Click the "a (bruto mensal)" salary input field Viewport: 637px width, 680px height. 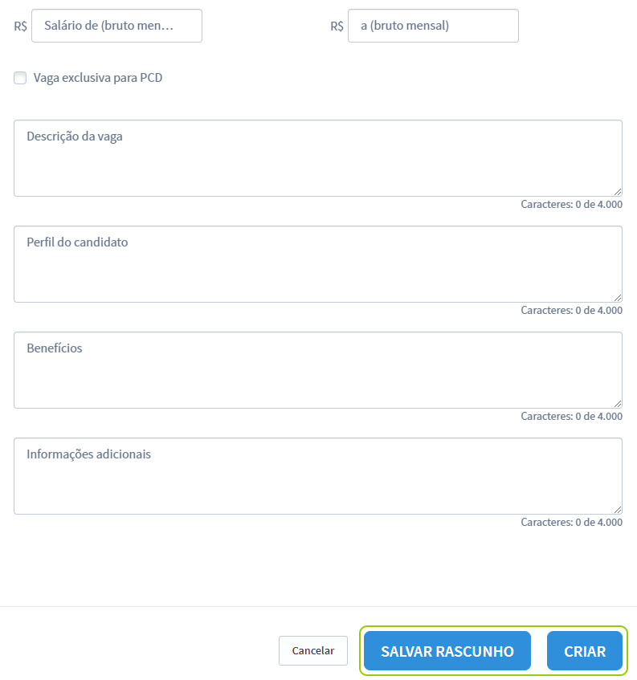pos(433,26)
